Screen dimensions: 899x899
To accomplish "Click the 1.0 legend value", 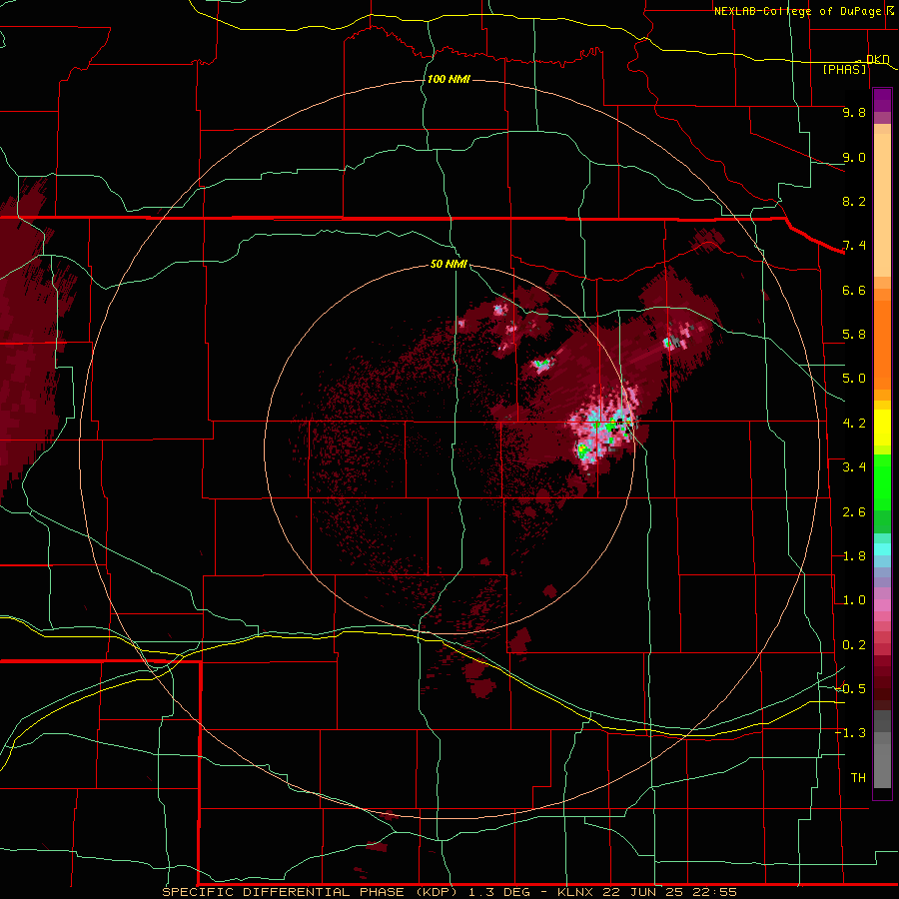I will [x=854, y=600].
